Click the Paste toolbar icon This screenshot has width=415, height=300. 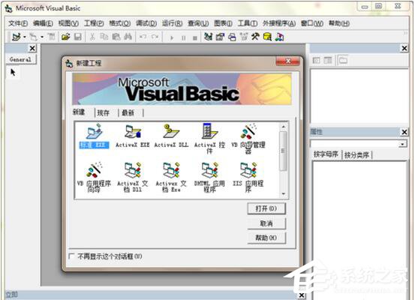point(116,37)
